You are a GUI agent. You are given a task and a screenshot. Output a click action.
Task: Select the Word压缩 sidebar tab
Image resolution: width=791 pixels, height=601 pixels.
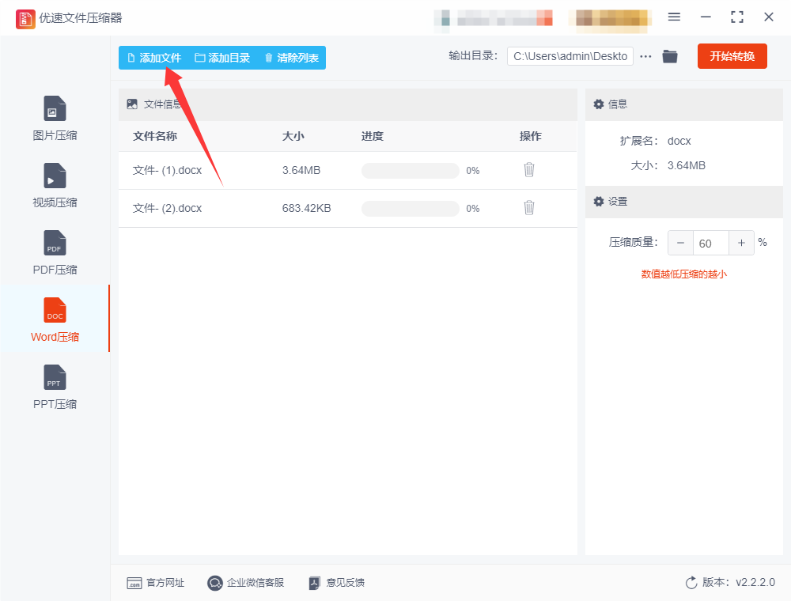tap(55, 319)
